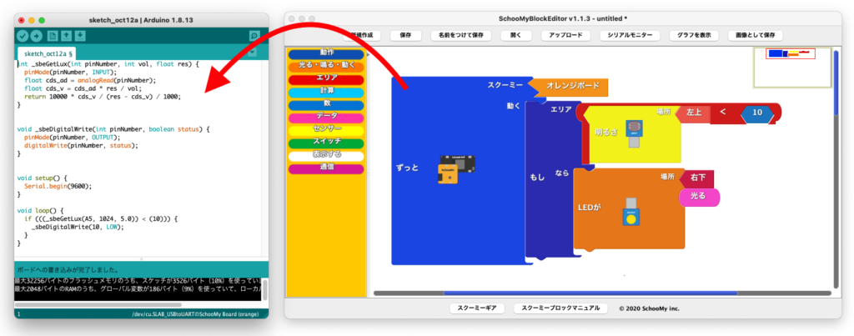Image resolution: width=854 pixels, height=336 pixels.
Task: Open the スクーミーギア link button
Action: (x=479, y=308)
